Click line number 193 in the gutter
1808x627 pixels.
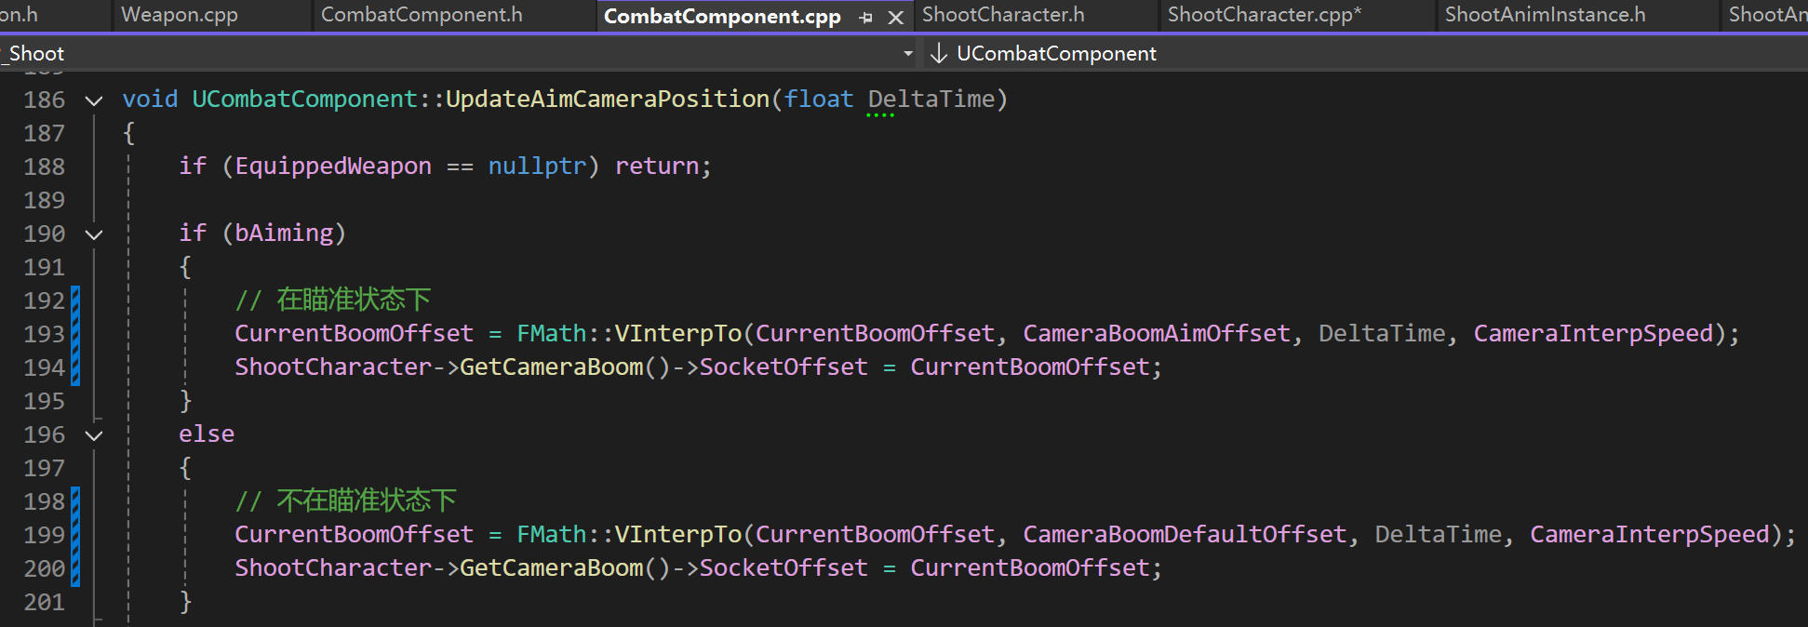point(44,334)
